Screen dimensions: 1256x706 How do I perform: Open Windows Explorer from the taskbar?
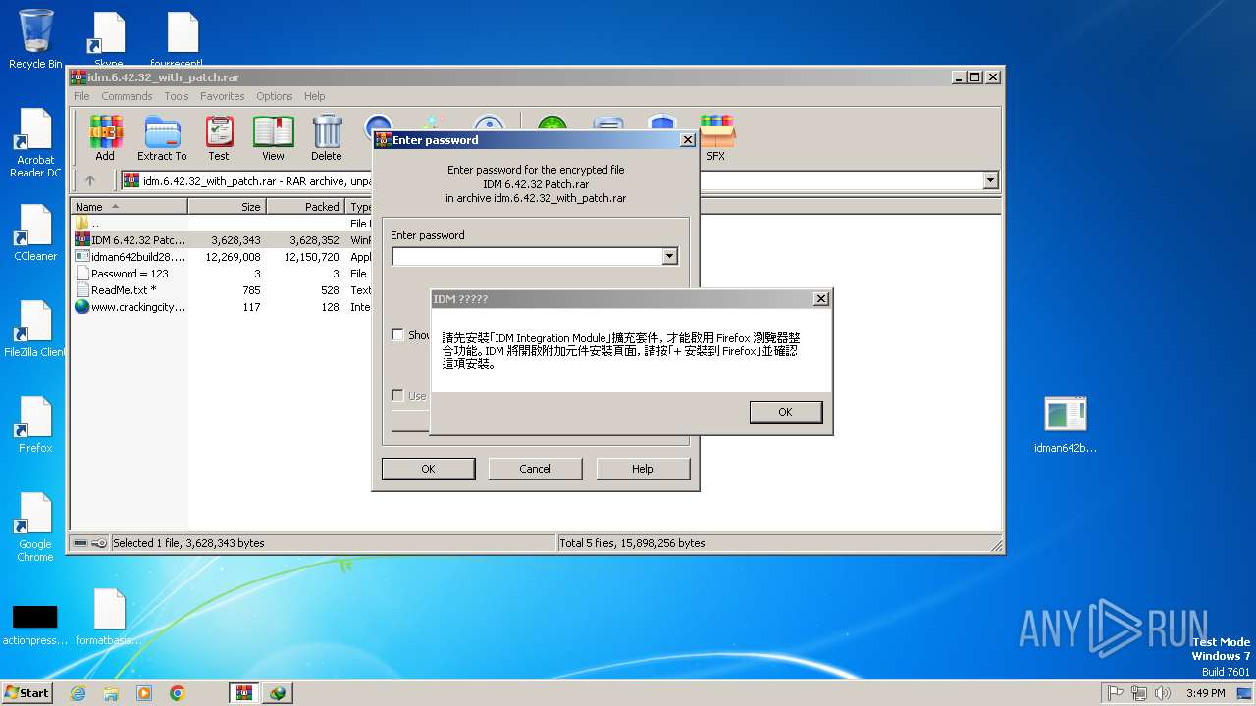tap(111, 693)
